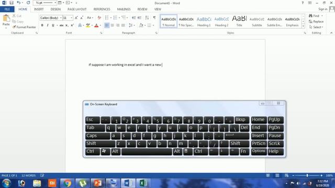The width and height of the screenshot is (335, 188).
Task: Center the paragraph text
Action: coord(112,26)
